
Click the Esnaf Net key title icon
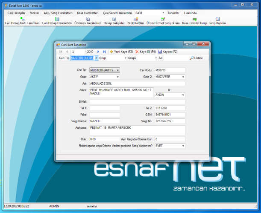point(6,6)
